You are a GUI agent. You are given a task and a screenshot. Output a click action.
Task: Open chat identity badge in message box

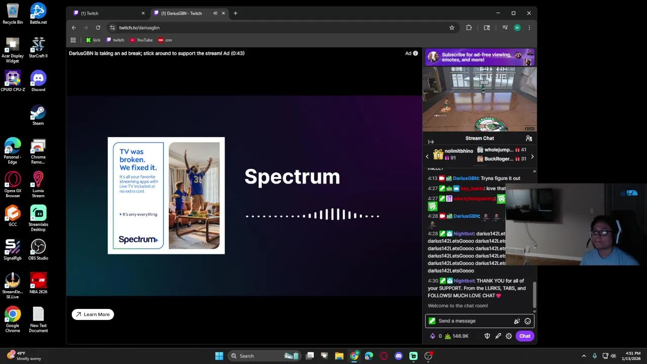point(432,321)
